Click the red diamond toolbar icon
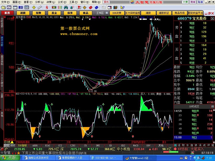 click(x=85, y=7)
